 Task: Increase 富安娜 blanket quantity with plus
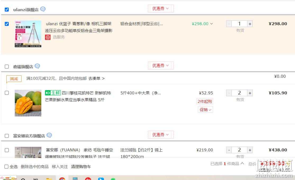[250, 150]
